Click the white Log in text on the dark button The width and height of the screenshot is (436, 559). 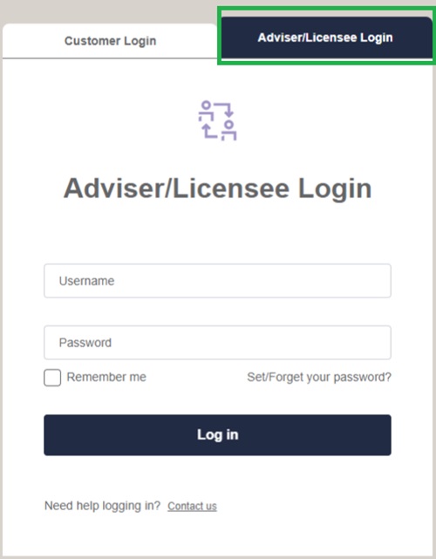click(217, 435)
